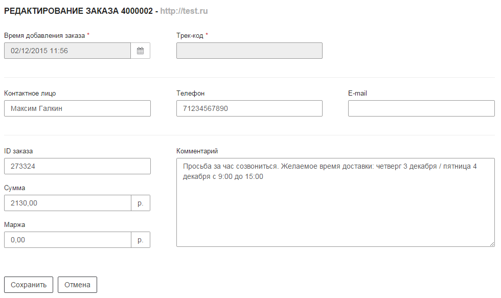The width and height of the screenshot is (501, 298).
Task: Click the Время добавления заказа label
Action: tap(44, 35)
